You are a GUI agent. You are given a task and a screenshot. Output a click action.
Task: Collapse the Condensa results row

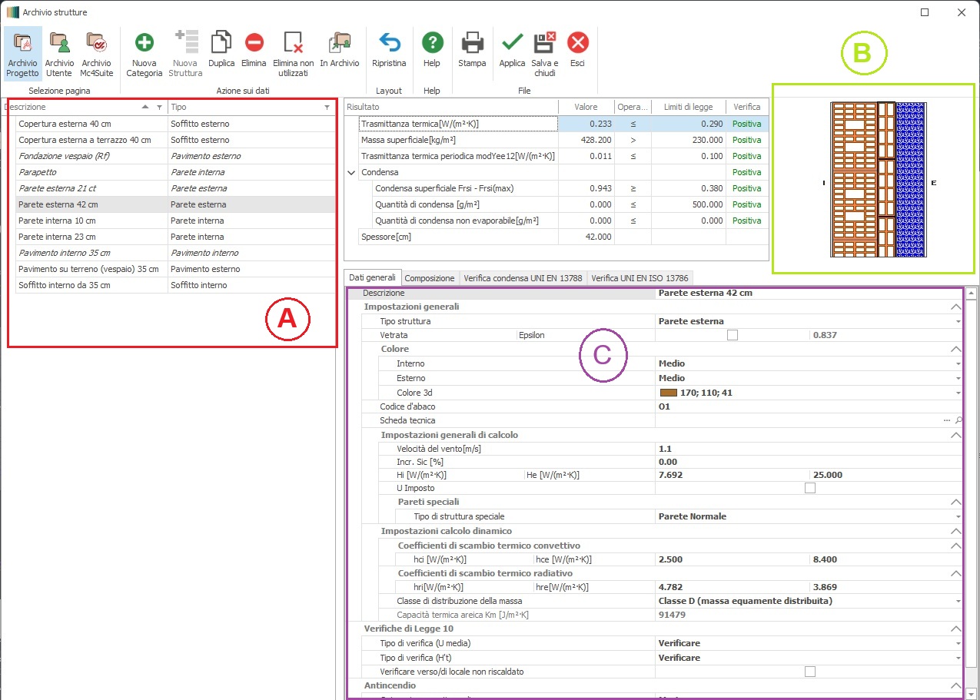(x=352, y=173)
